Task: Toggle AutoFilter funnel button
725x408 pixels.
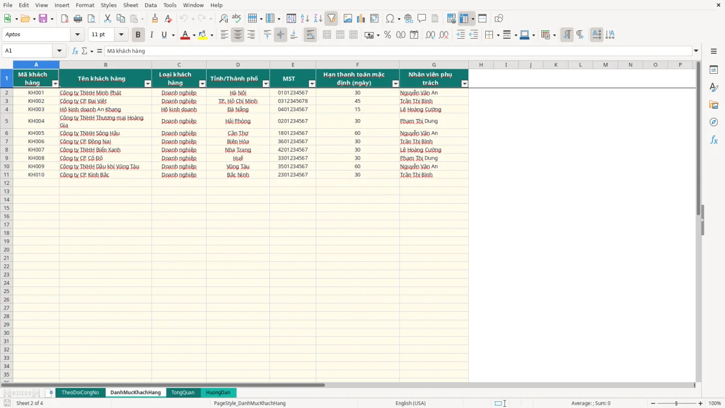Action: click(x=331, y=19)
